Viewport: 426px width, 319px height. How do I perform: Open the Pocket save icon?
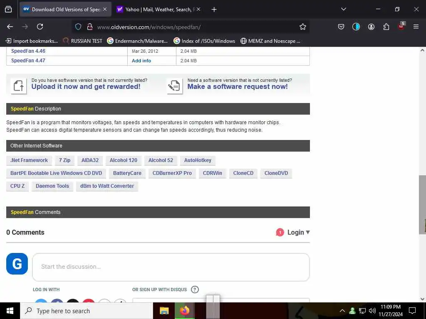(341, 27)
